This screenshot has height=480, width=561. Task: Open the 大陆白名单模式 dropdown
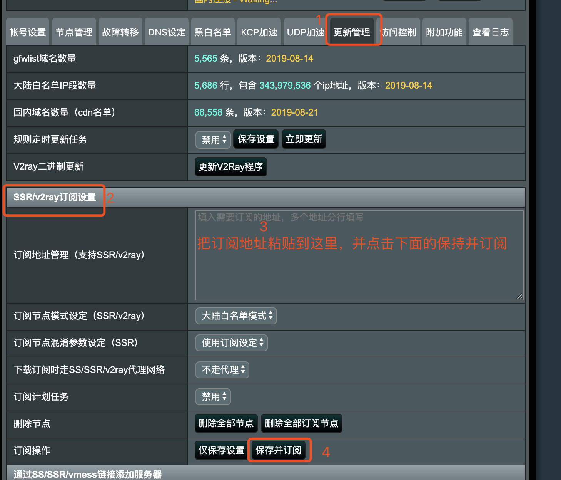click(x=236, y=316)
